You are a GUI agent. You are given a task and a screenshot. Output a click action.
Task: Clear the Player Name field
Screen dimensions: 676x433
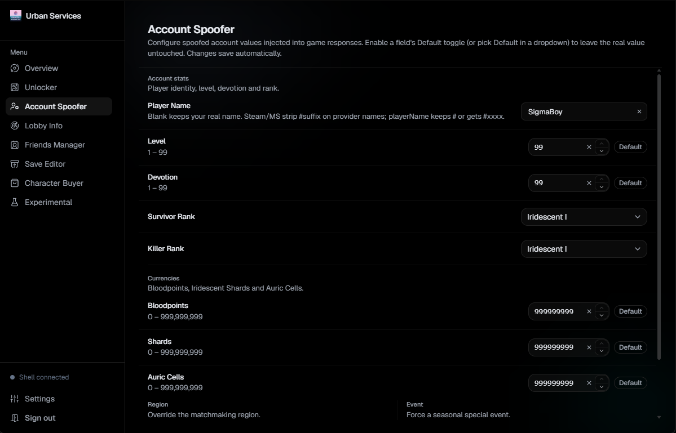point(639,111)
